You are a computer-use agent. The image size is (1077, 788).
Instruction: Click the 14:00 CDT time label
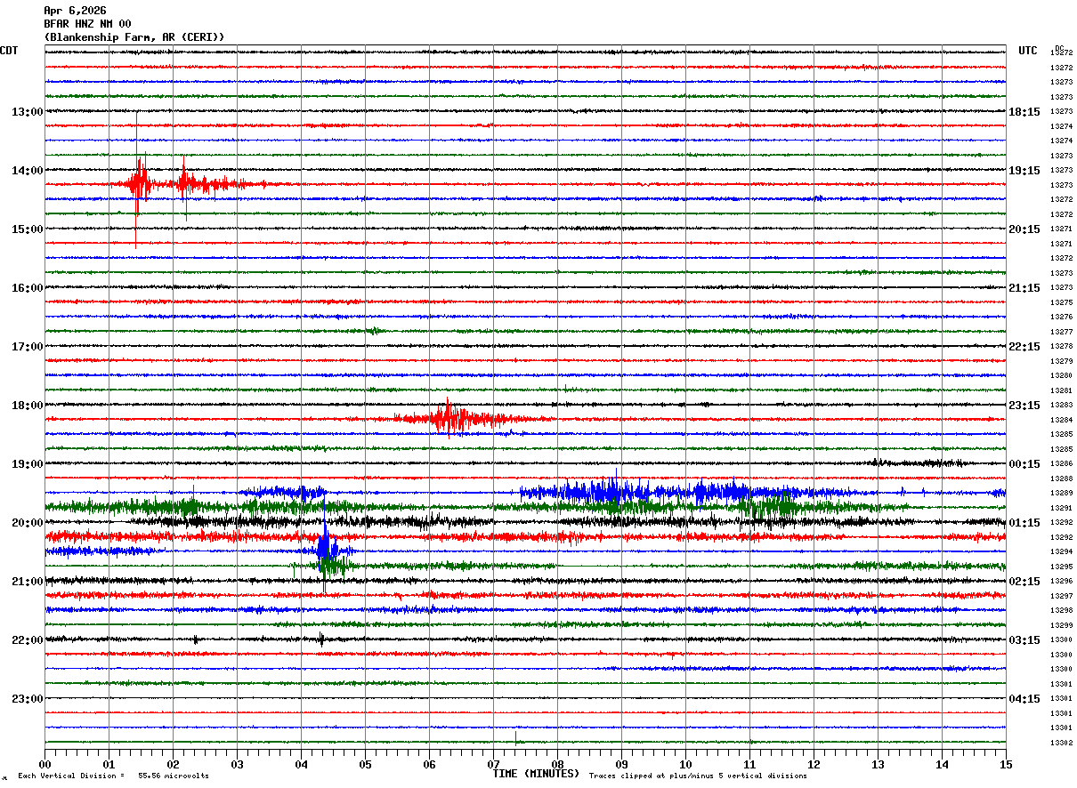(28, 171)
